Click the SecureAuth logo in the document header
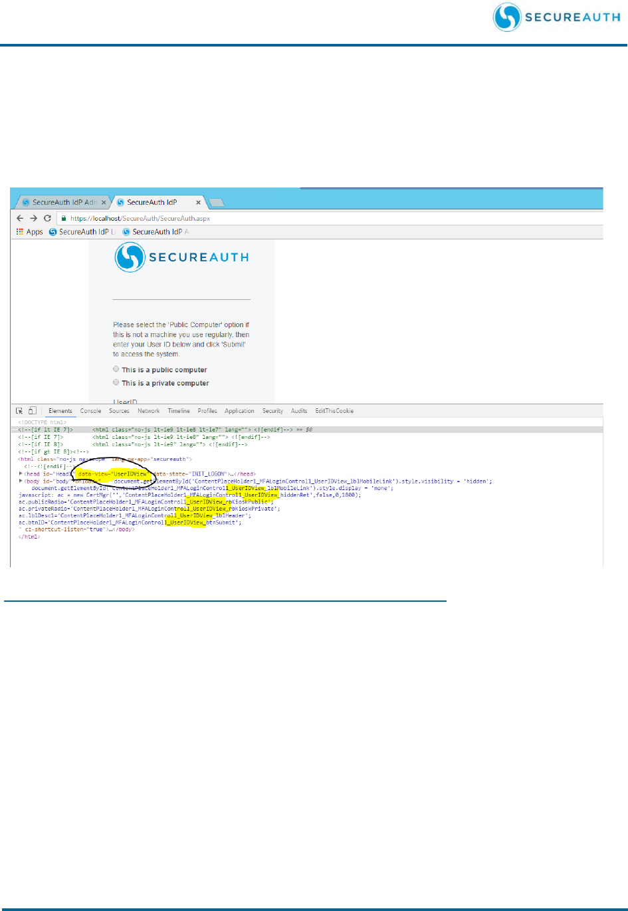The image size is (628, 911). point(556,17)
